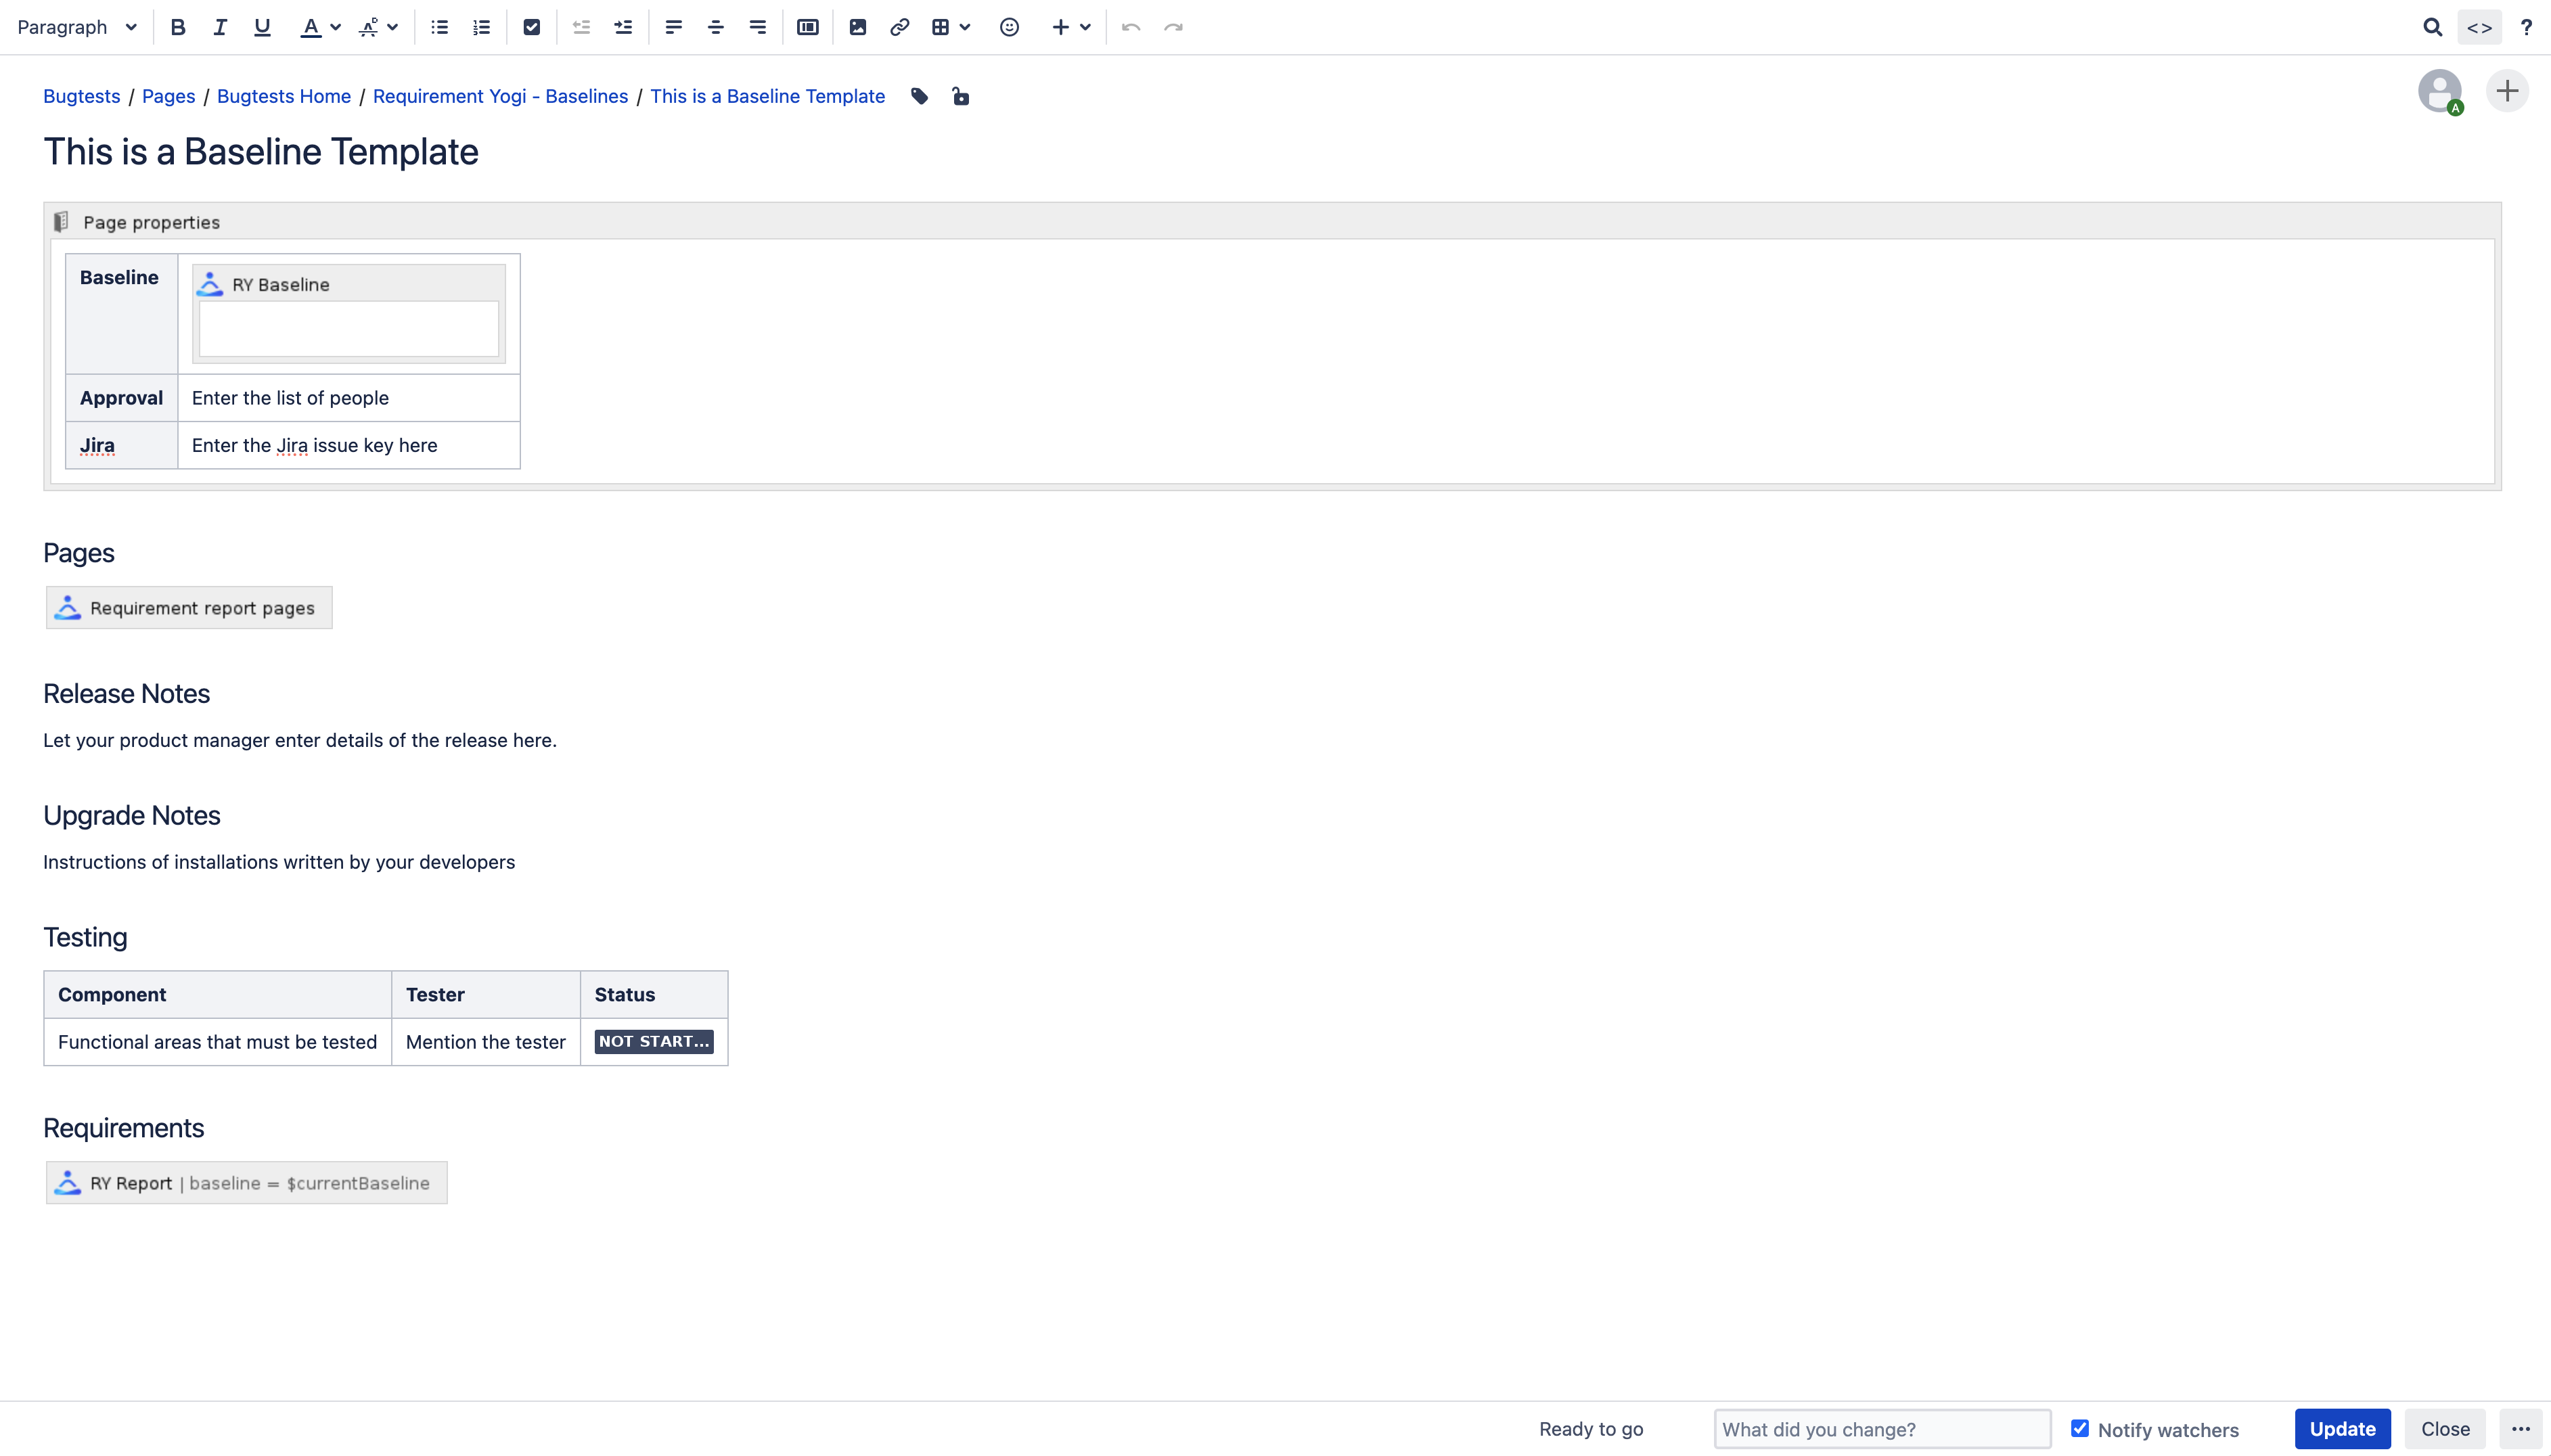Toggle bold formatting
2551x1456 pixels.
(177, 27)
